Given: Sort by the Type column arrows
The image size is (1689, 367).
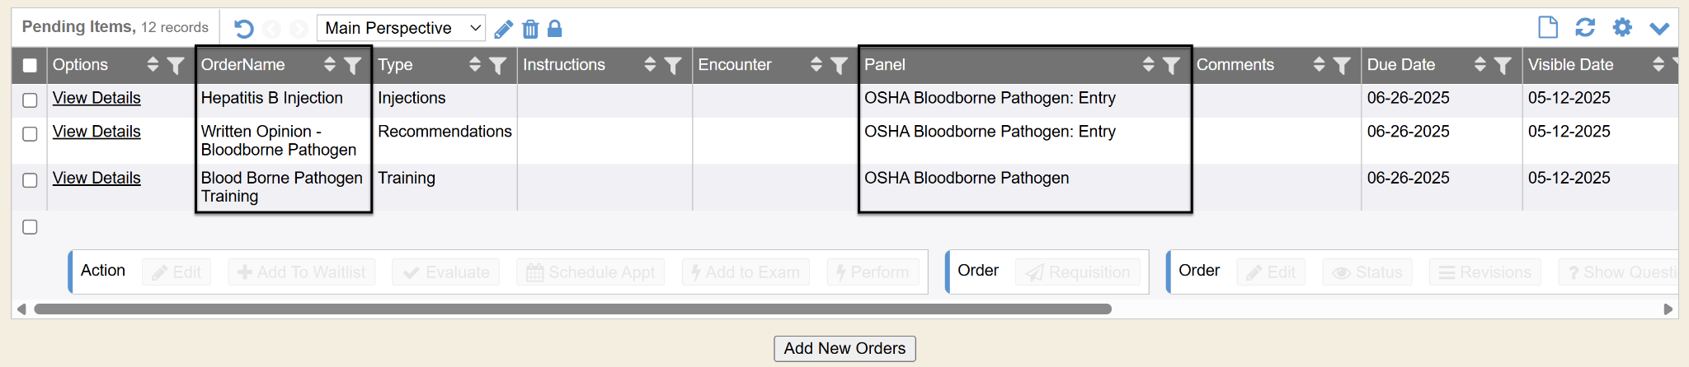Looking at the screenshot, I should tap(475, 64).
